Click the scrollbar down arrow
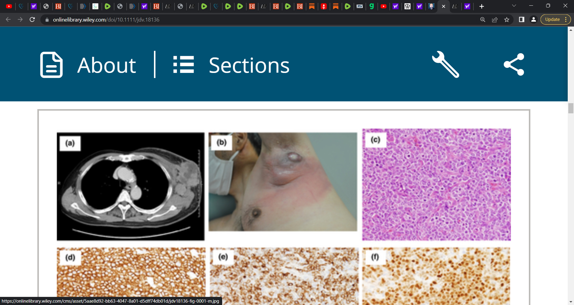 (571, 302)
